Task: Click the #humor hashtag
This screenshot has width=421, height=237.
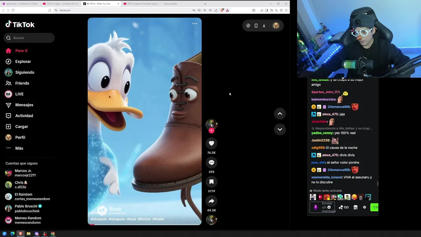Action: pos(144,219)
